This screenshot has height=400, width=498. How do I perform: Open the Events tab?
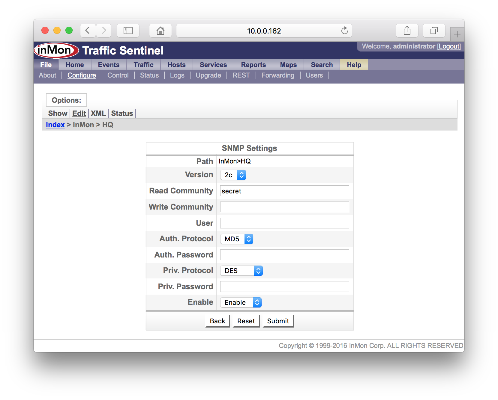[x=109, y=65]
